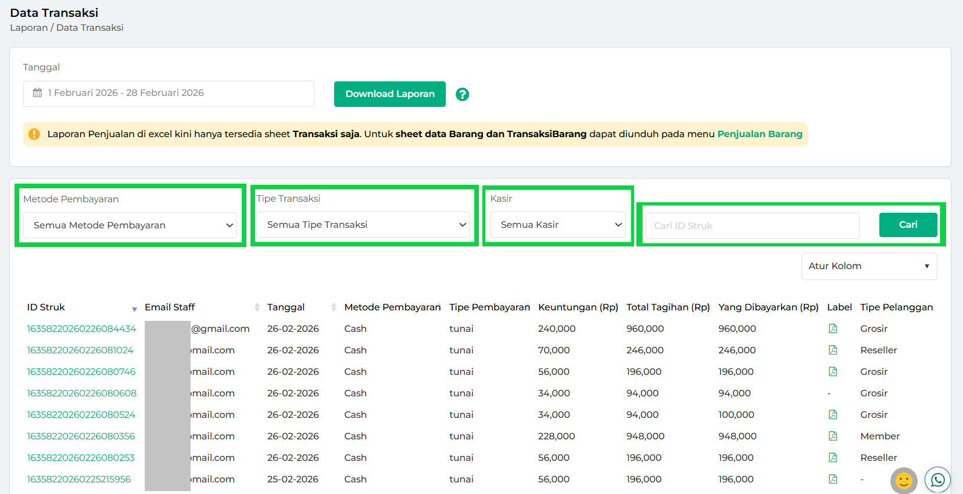Screen dimensions: 963x494
Task: Open label PDF icon for receipt 16358220260226084434
Action: coord(833,329)
